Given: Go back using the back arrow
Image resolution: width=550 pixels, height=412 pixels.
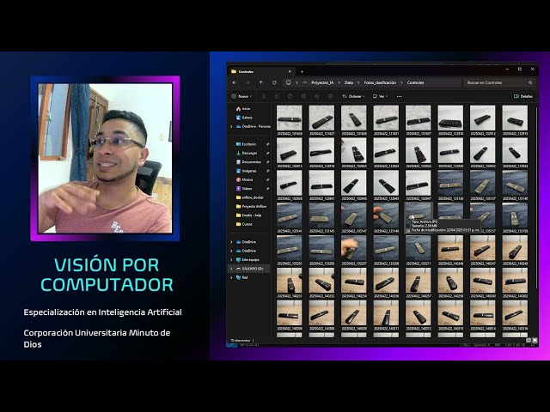Looking at the screenshot, I should (x=235, y=82).
